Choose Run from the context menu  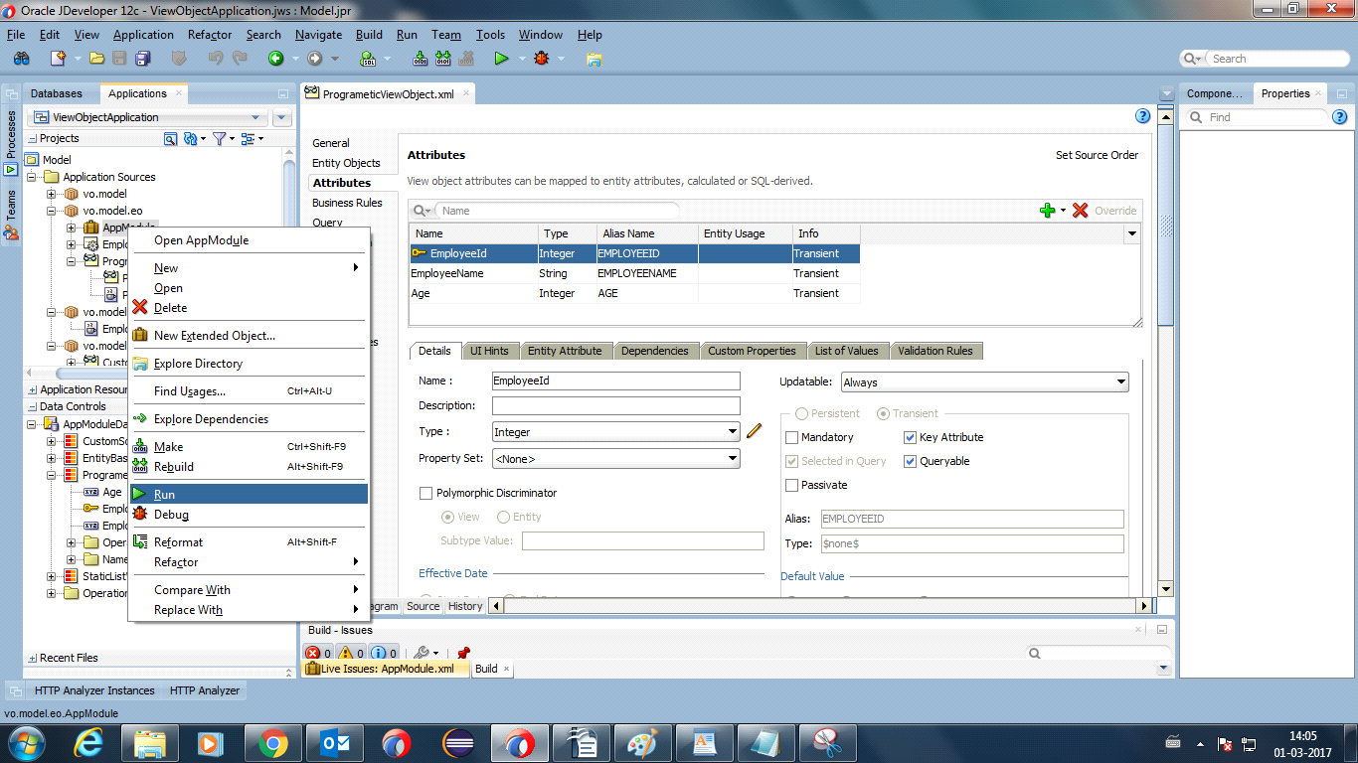[x=164, y=494]
